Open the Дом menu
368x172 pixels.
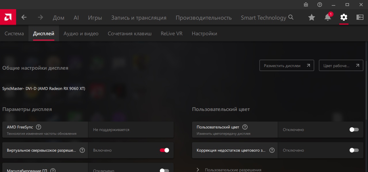pyautogui.click(x=59, y=18)
